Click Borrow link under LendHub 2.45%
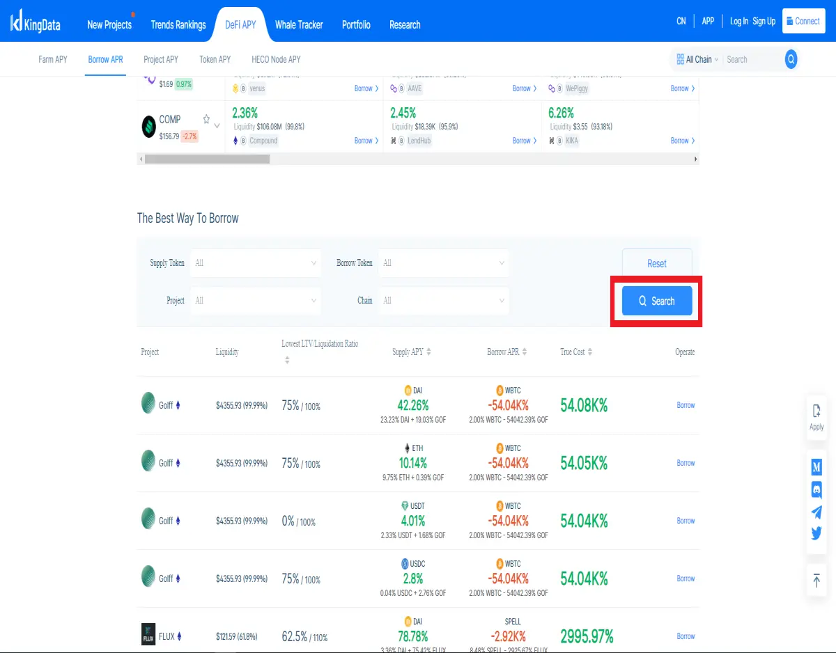The height and width of the screenshot is (653, 836). pos(525,141)
